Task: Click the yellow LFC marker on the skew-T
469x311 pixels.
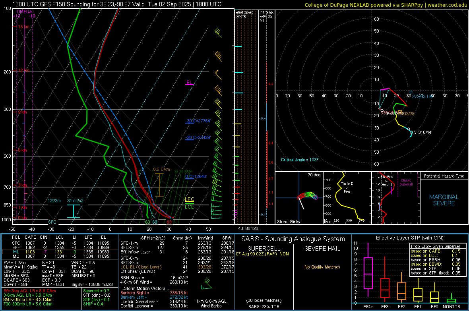Action: (189, 199)
